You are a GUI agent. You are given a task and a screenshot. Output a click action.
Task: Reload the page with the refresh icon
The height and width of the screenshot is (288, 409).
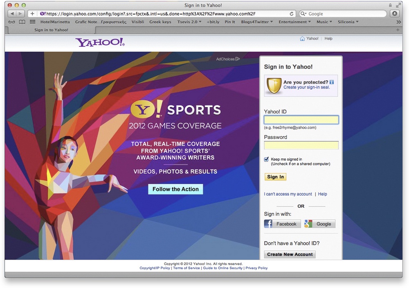point(292,14)
